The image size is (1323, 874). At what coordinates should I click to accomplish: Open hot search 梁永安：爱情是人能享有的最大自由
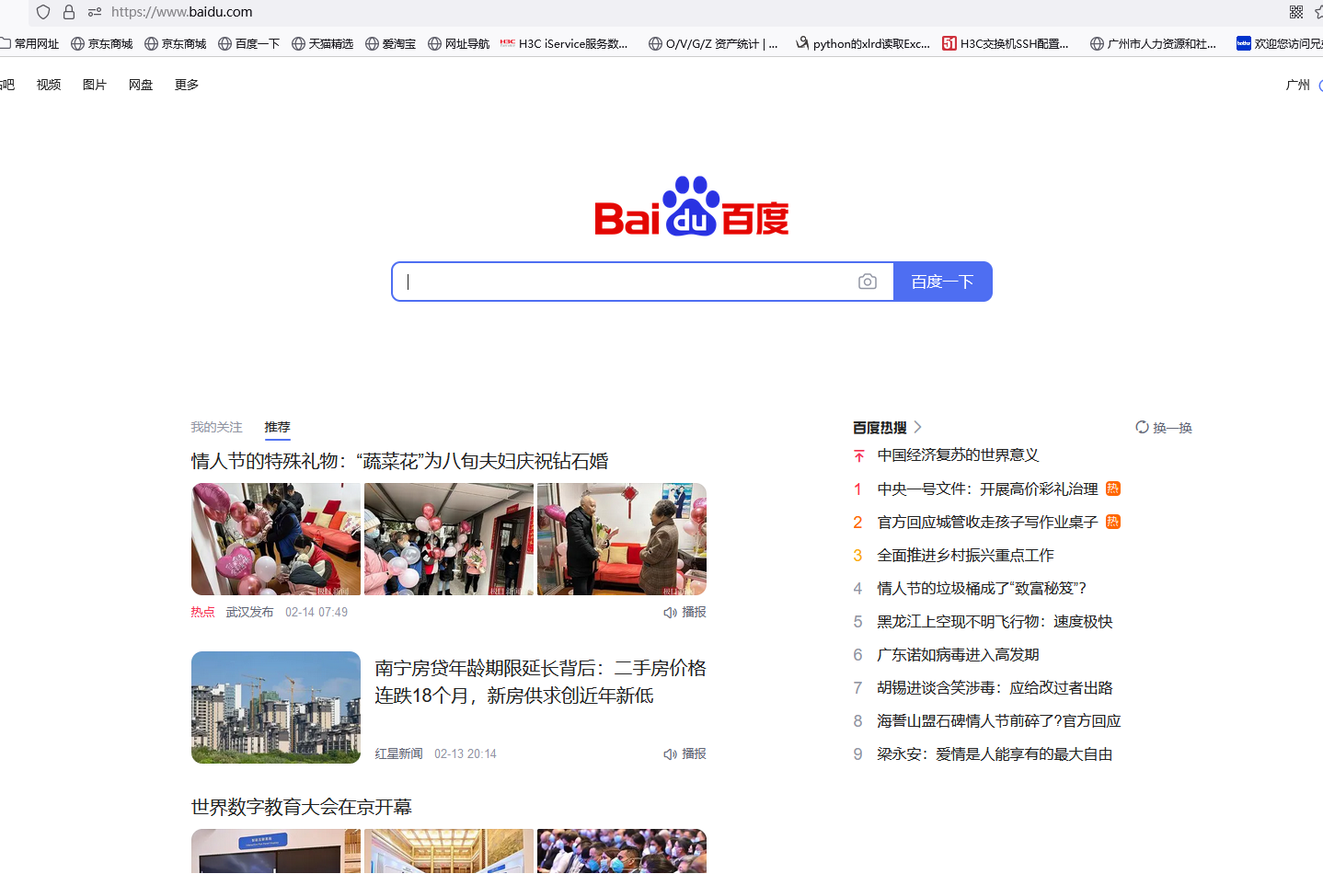995,753
